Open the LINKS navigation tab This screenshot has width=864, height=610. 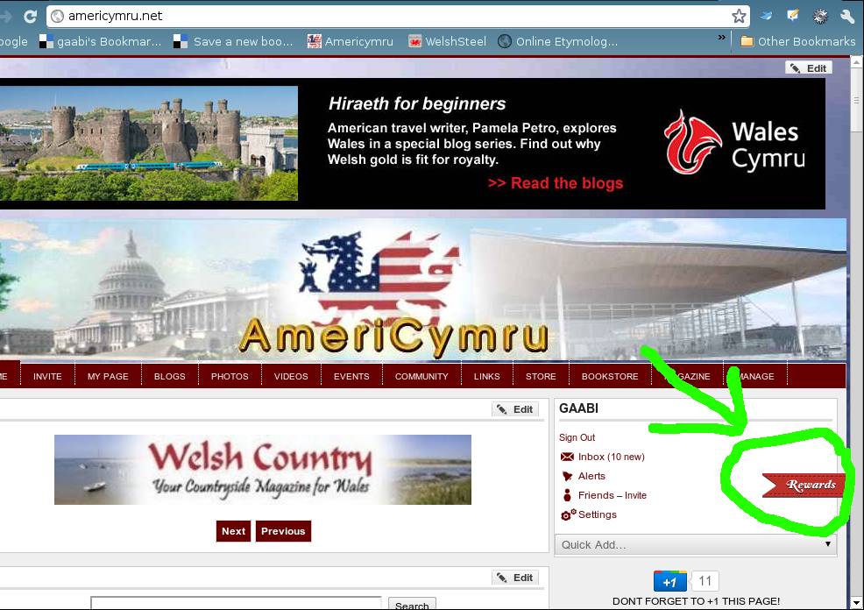point(487,376)
